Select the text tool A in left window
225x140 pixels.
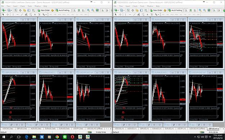35,14
